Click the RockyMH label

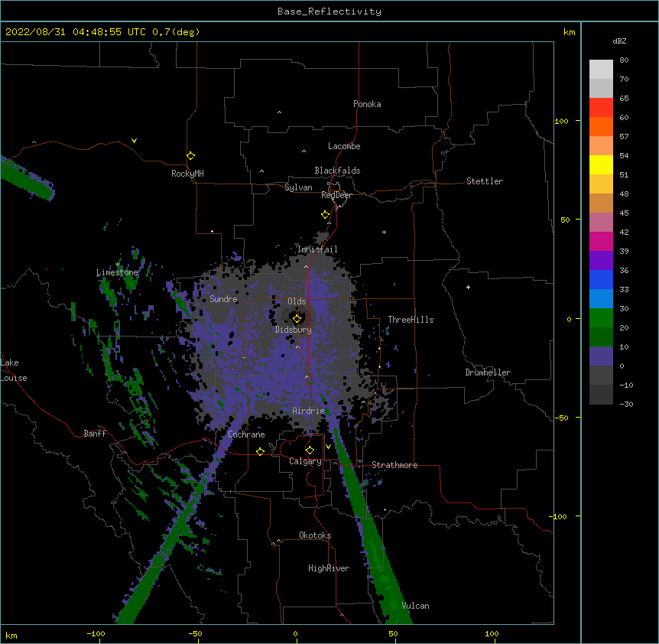pos(187,174)
